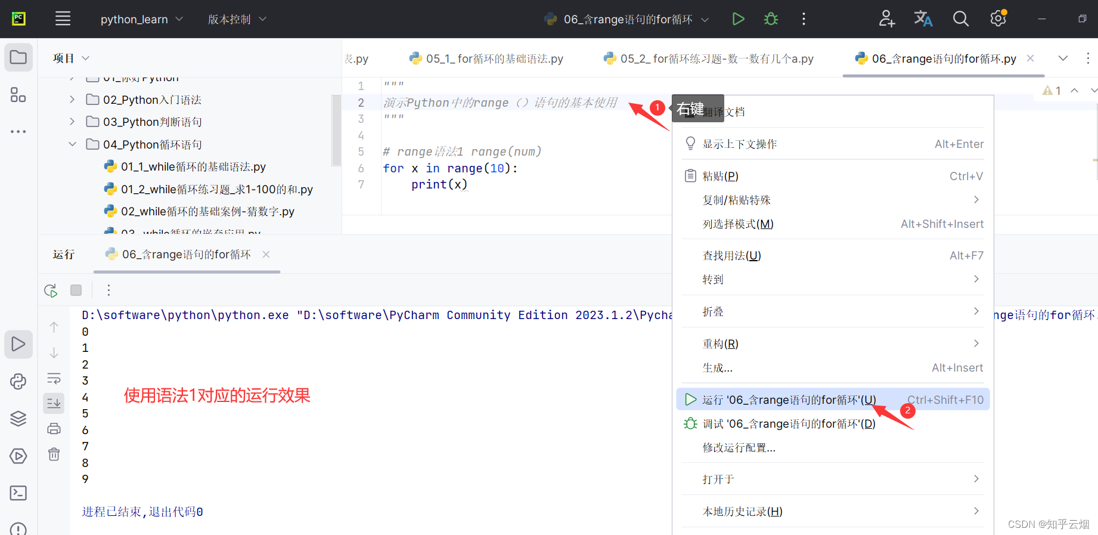Screen dimensions: 1098x535
Task: Run '06_含range语句的for循环' from context menu
Action: tap(833, 400)
